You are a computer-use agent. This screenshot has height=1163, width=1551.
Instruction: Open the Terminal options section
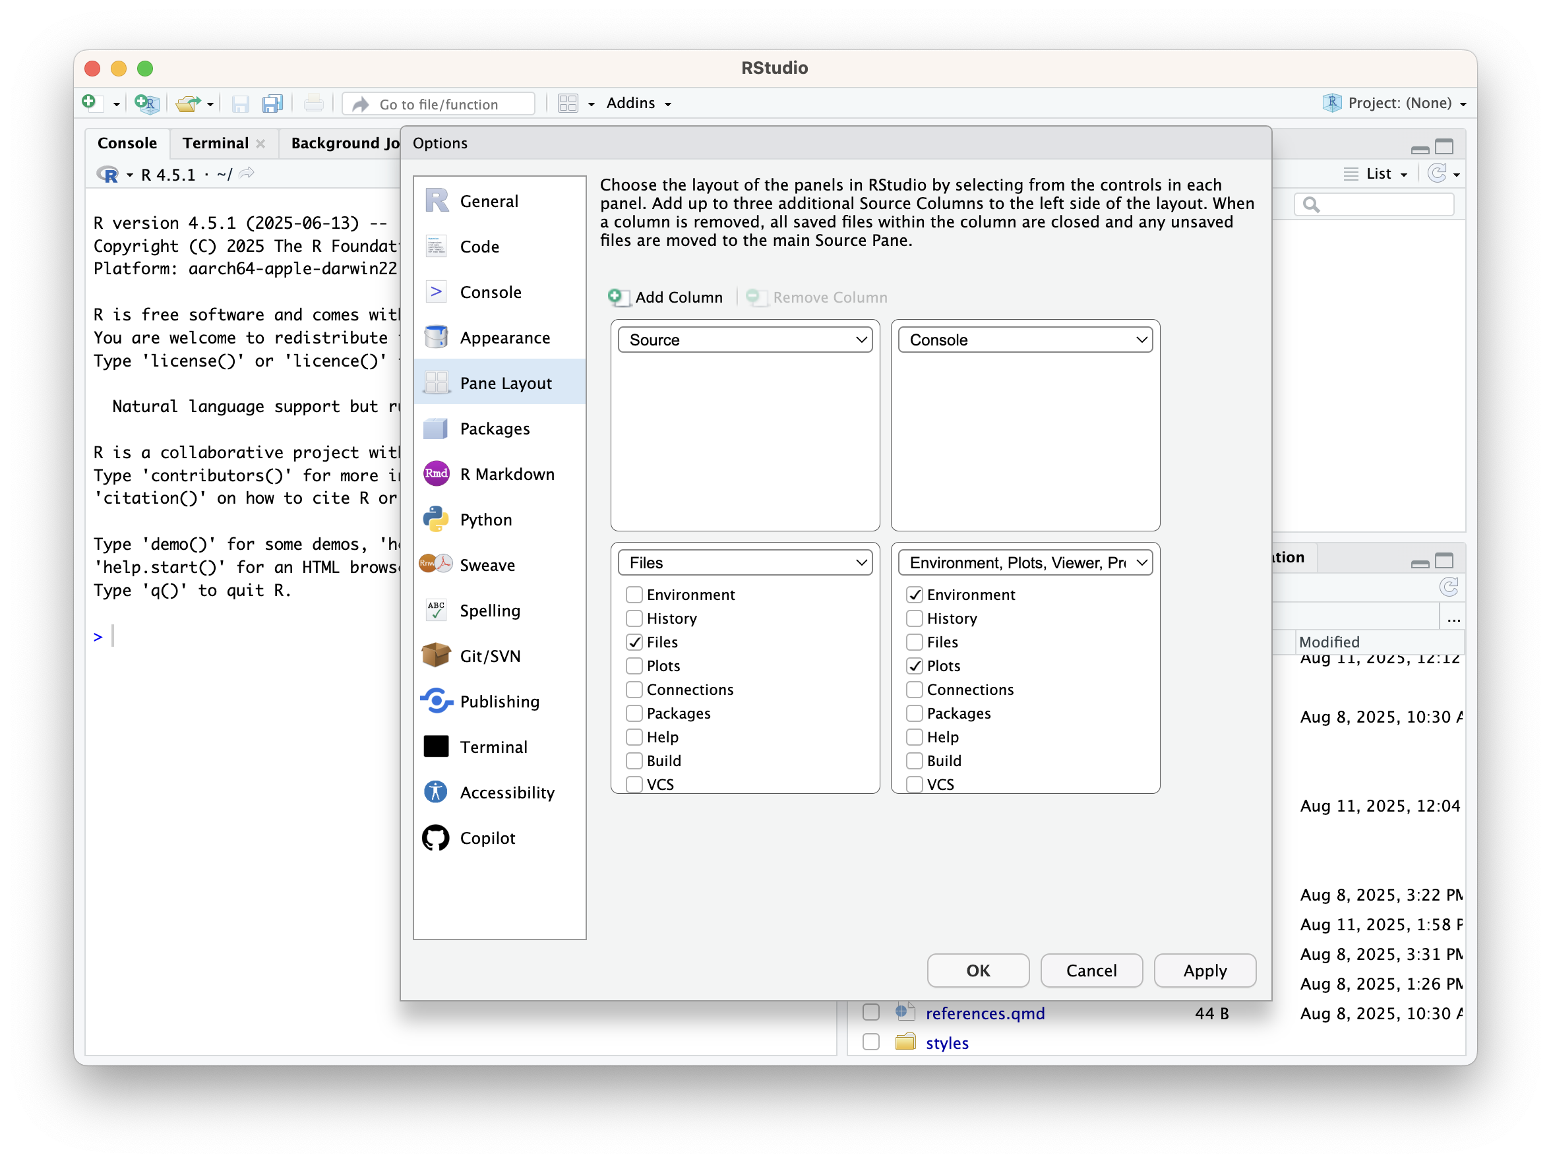pos(499,747)
